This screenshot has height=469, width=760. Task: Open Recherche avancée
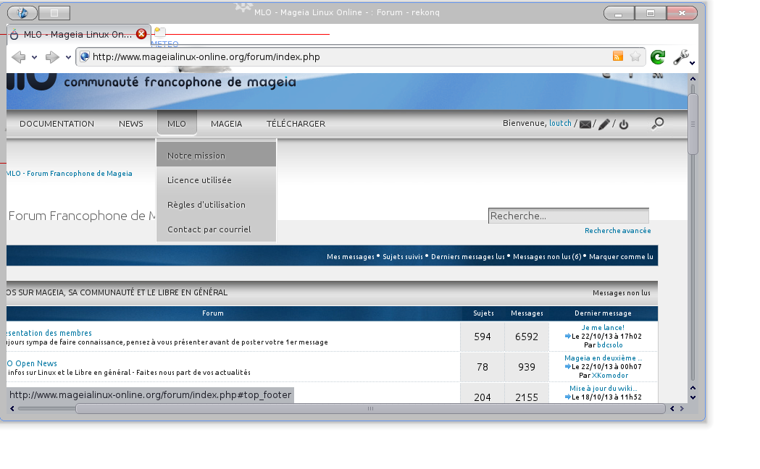pos(617,230)
